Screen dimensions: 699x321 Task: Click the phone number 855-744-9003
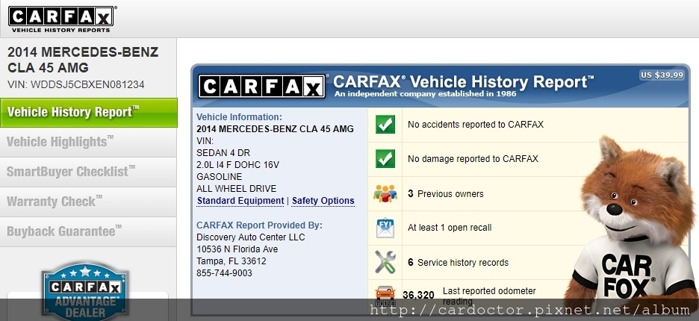[x=224, y=273]
